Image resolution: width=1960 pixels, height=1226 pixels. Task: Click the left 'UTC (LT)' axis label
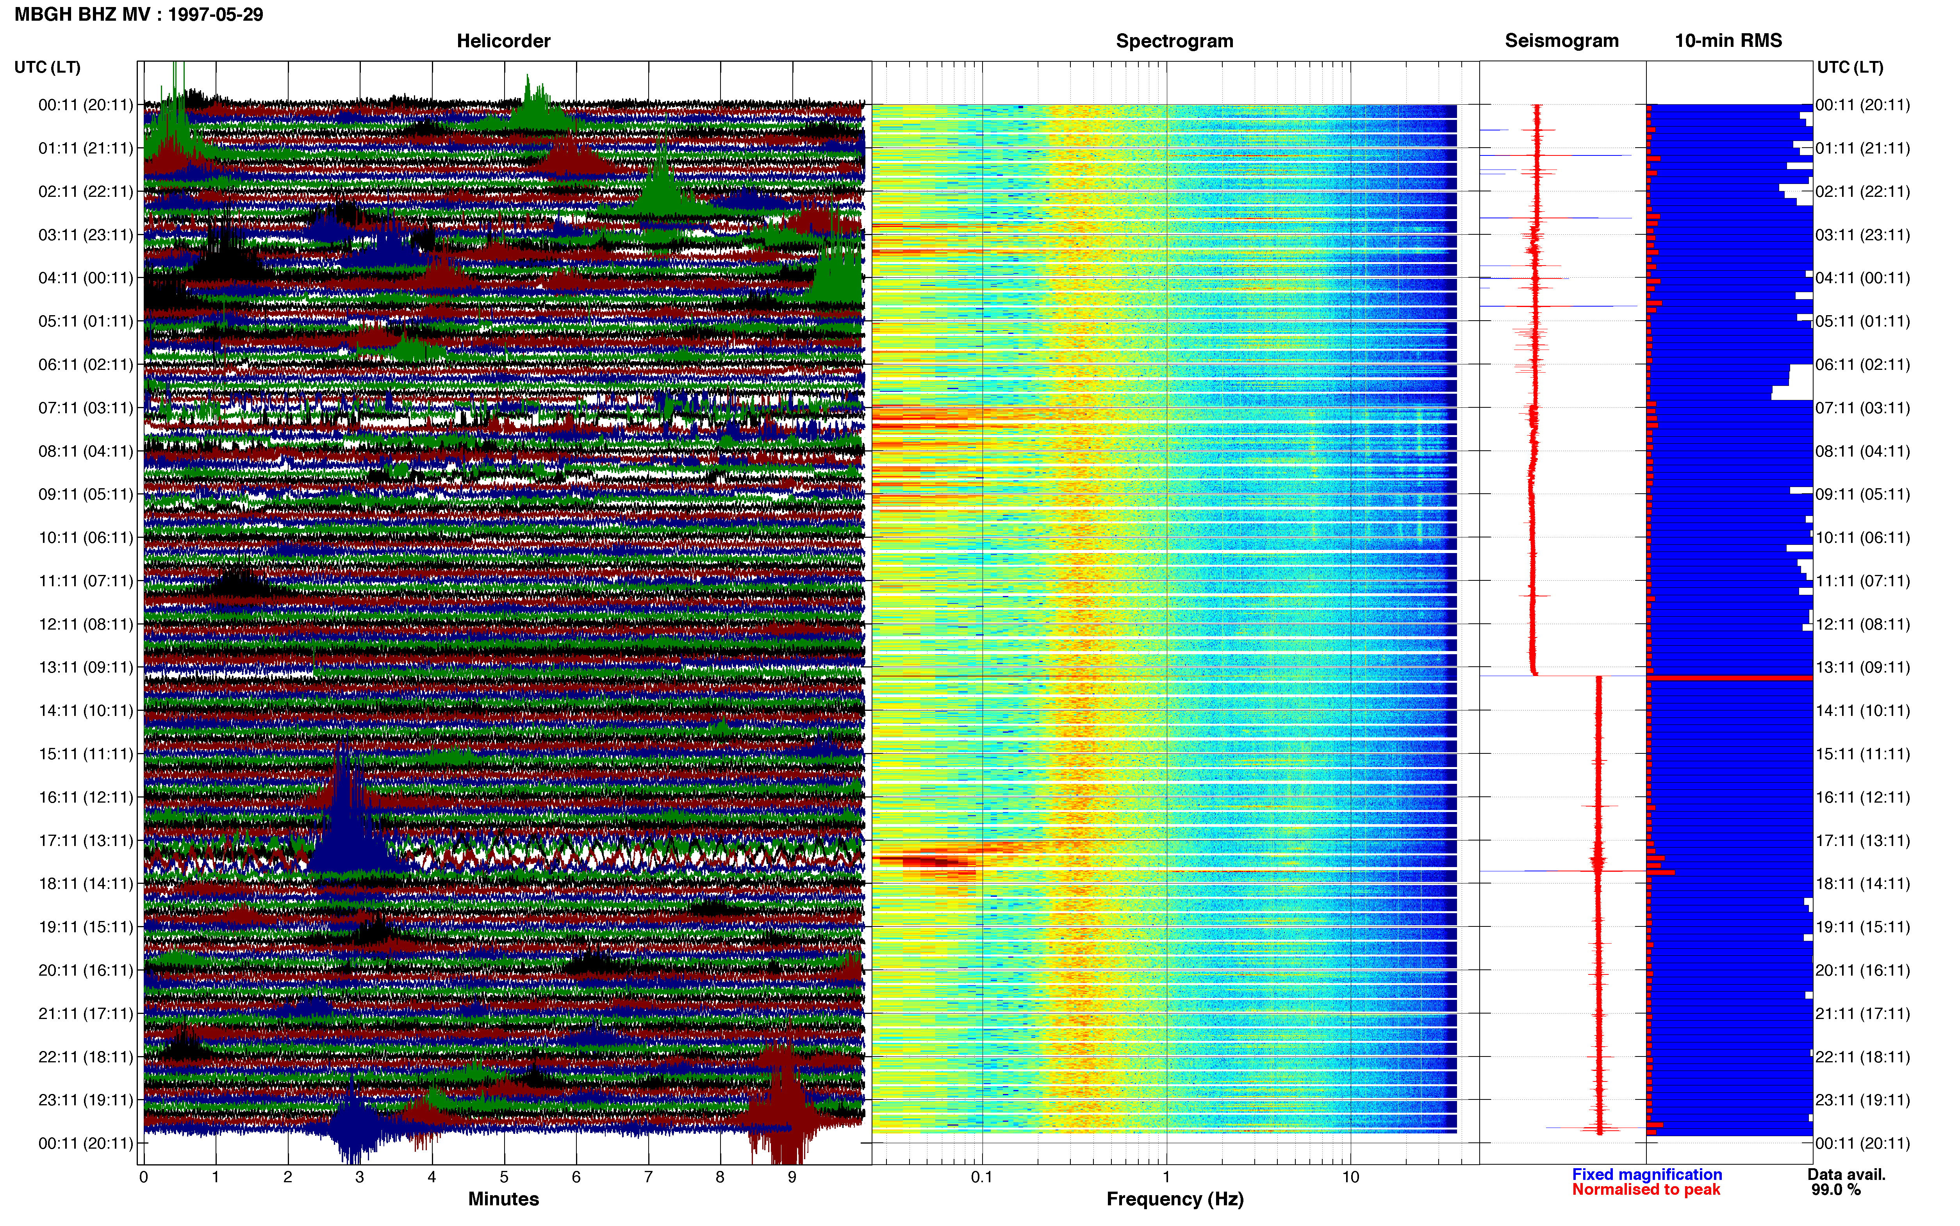coord(47,67)
